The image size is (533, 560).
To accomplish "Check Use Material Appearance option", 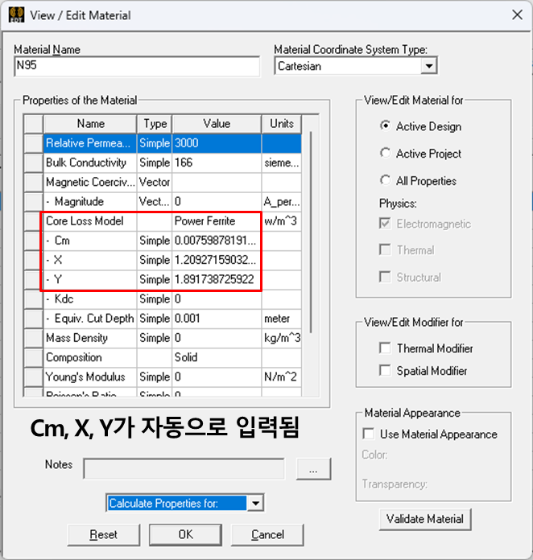I will (x=369, y=434).
